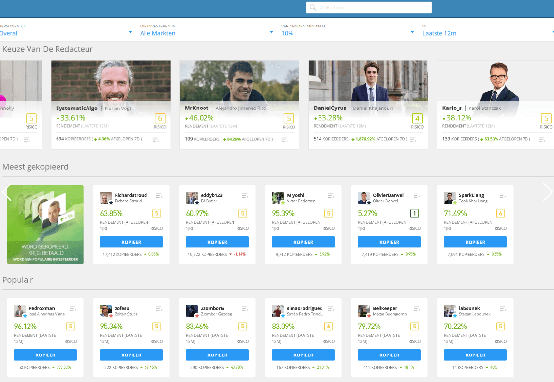The width and height of the screenshot is (554, 382).
Task: Open ZsomborG username link
Action: (212, 308)
